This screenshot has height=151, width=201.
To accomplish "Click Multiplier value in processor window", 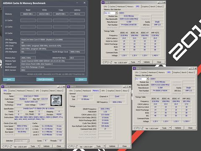I will point(22,129).
